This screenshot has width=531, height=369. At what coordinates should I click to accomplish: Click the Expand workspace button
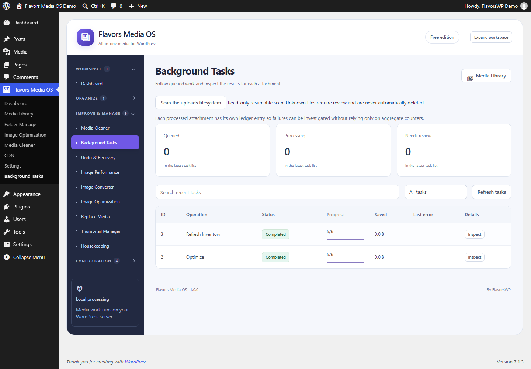(x=491, y=37)
